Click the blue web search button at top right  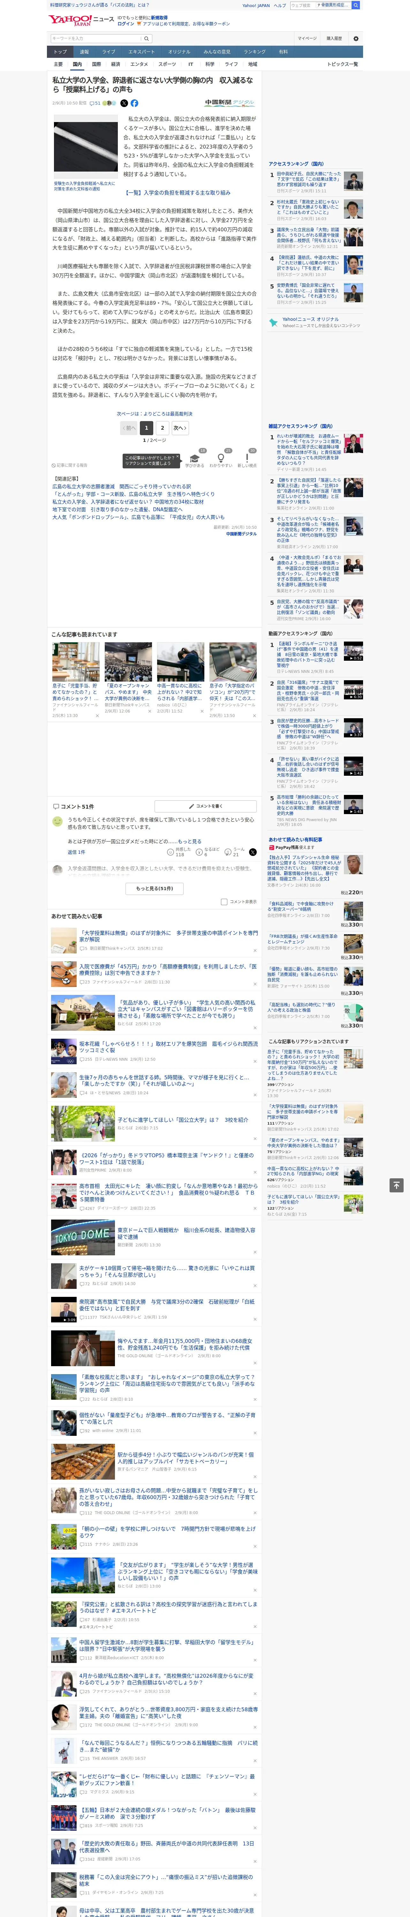[356, 5]
